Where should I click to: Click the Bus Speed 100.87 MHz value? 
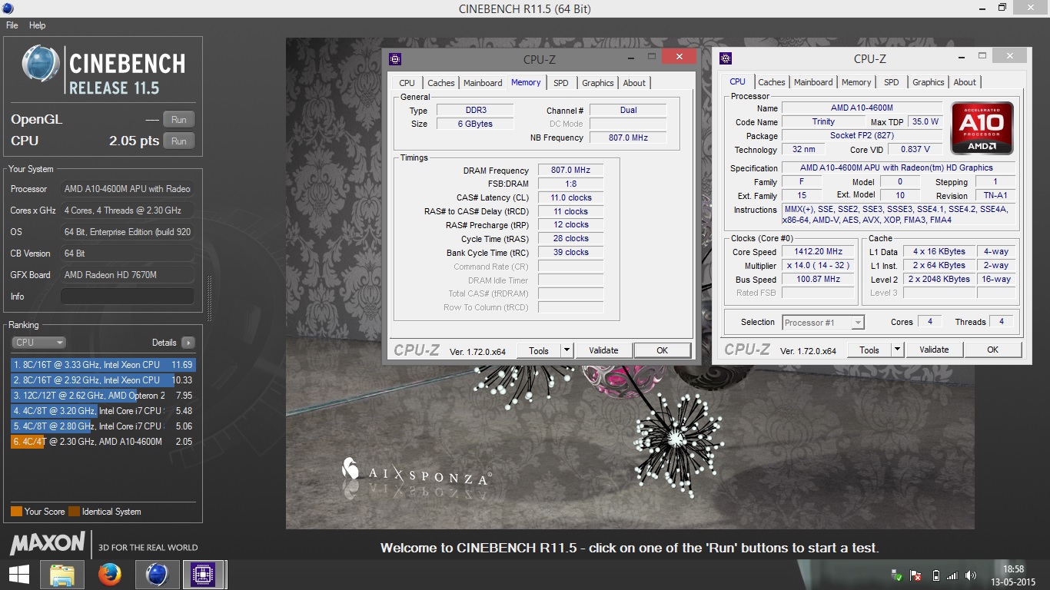tap(818, 279)
